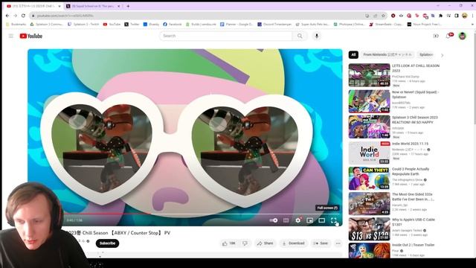Open The Most One-Sided 333x Battle video
Viewport: 476px width, 268px height.
click(x=413, y=197)
